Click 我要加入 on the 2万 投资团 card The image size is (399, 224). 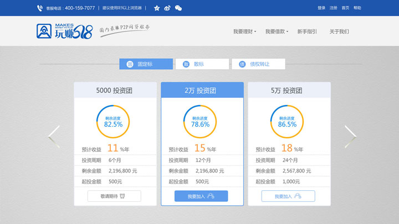tap(201, 196)
